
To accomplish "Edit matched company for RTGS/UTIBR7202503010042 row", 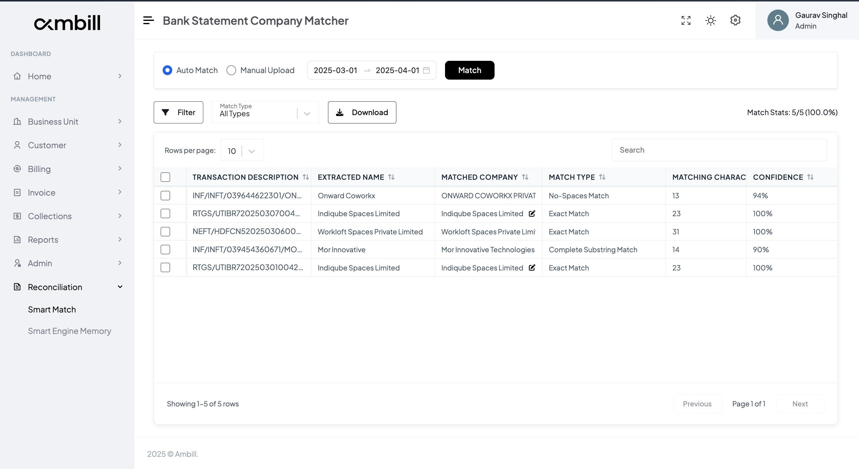I will coord(532,267).
